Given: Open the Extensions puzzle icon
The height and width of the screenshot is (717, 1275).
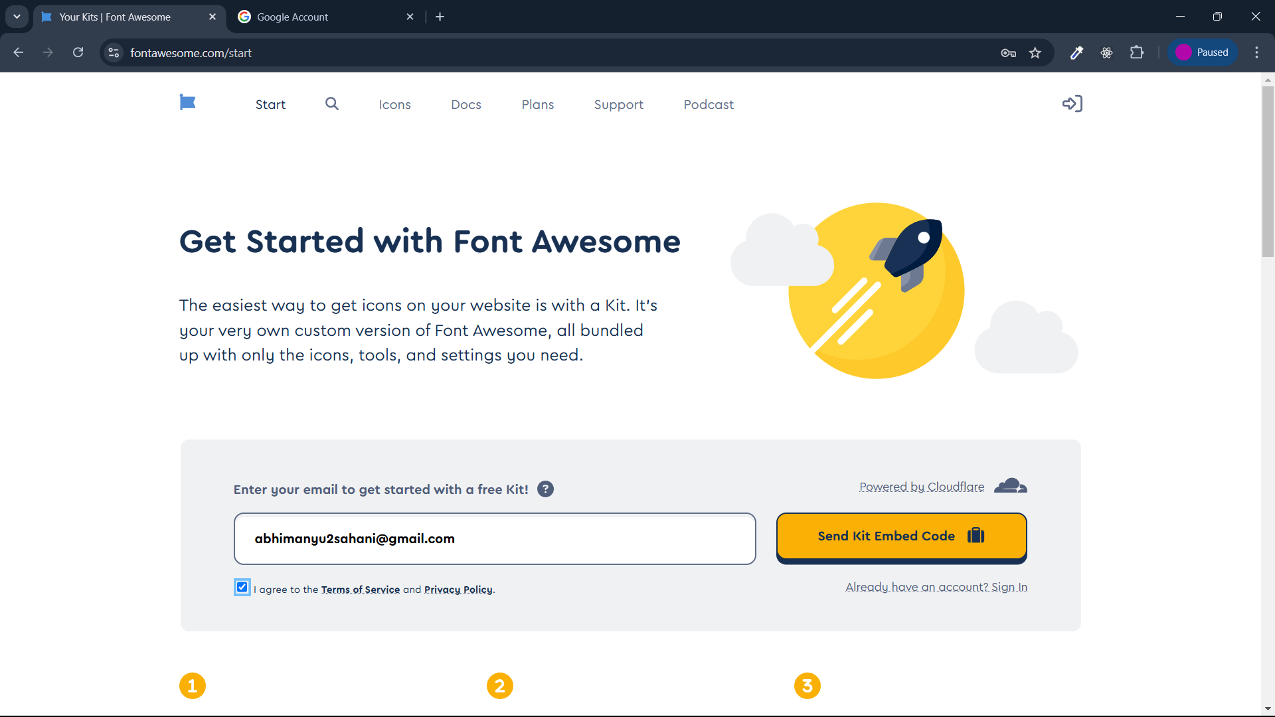Looking at the screenshot, I should click(x=1137, y=52).
